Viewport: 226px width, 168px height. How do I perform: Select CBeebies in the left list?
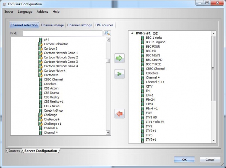tap(50, 84)
